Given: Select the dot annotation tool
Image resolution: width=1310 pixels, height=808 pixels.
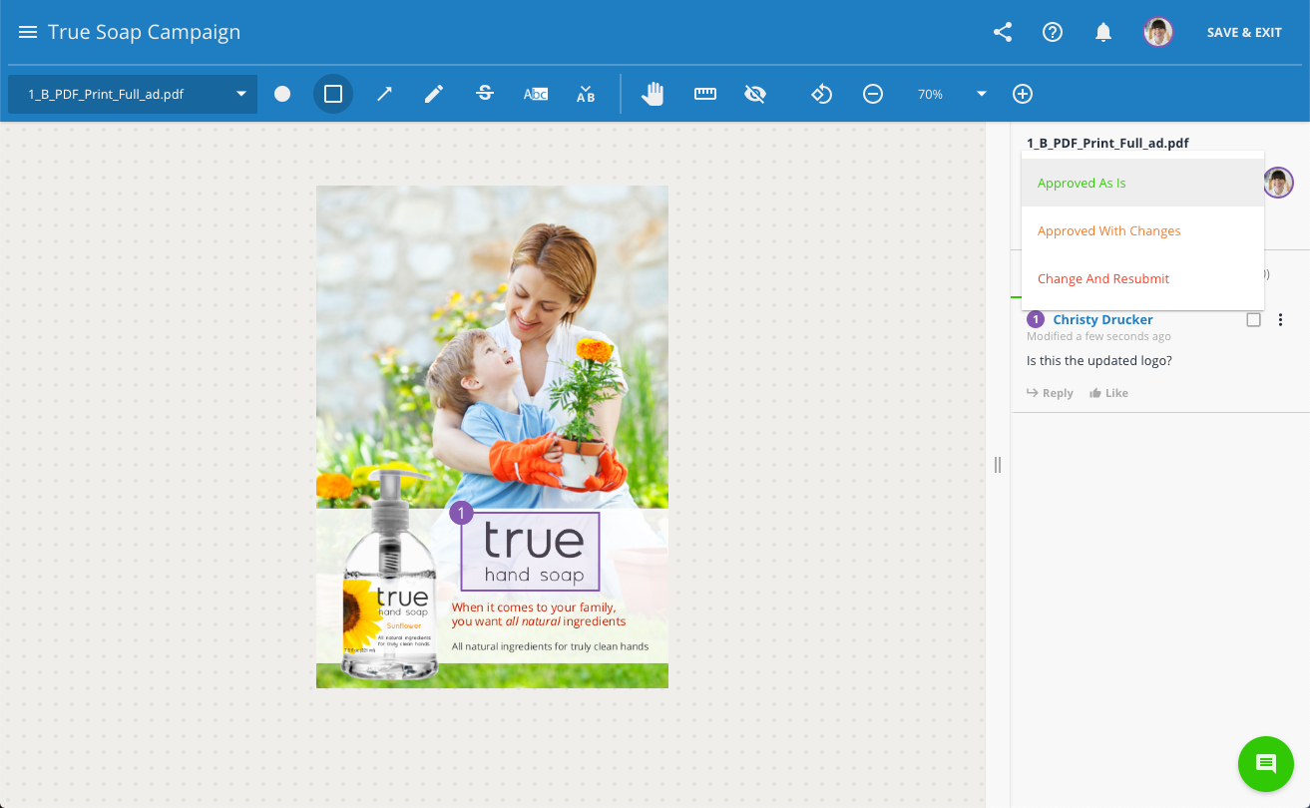Looking at the screenshot, I should click(282, 94).
